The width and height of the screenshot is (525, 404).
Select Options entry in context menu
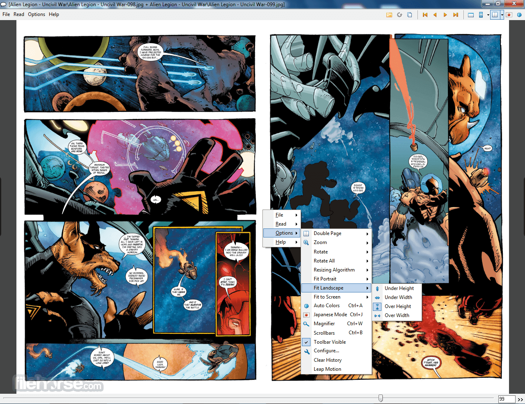point(282,233)
